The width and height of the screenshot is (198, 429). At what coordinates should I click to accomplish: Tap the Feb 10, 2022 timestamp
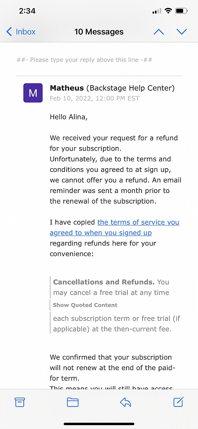pos(95,98)
